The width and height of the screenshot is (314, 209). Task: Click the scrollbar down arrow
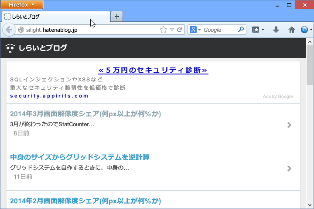pyautogui.click(x=310, y=205)
